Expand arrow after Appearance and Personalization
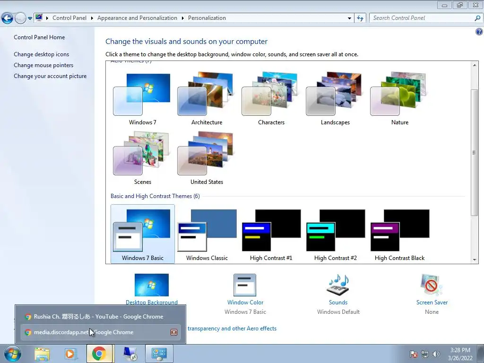Viewport: 484px width, 363px height. coord(183,18)
